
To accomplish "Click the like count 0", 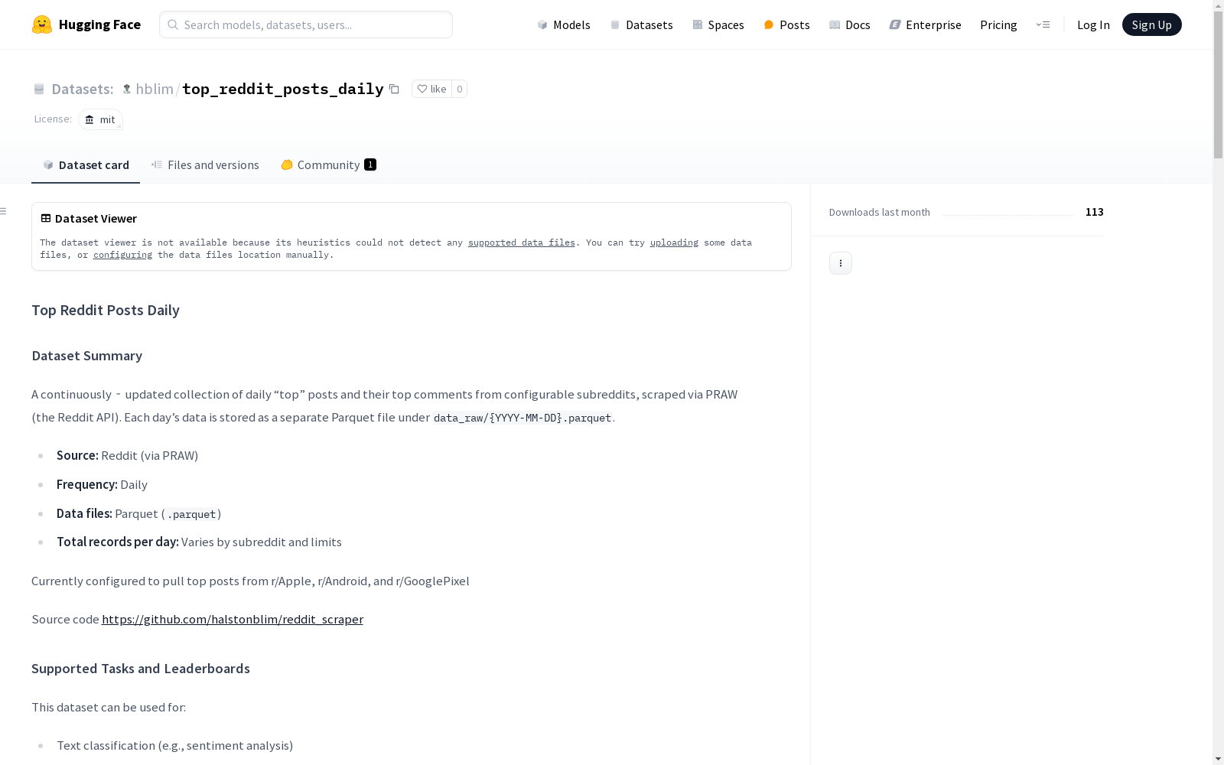I will click(x=459, y=89).
